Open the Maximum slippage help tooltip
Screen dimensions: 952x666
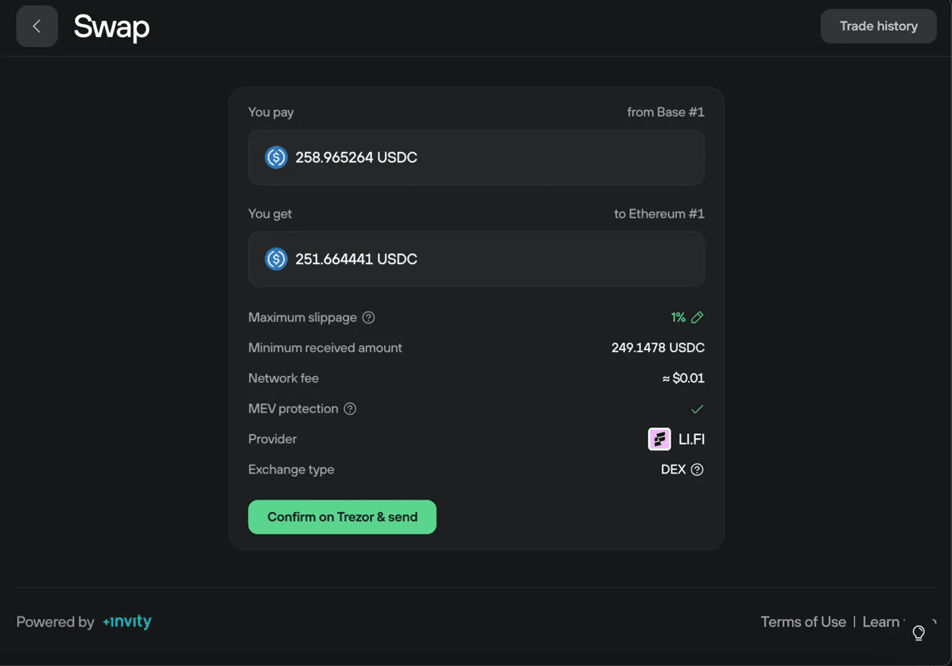click(368, 317)
